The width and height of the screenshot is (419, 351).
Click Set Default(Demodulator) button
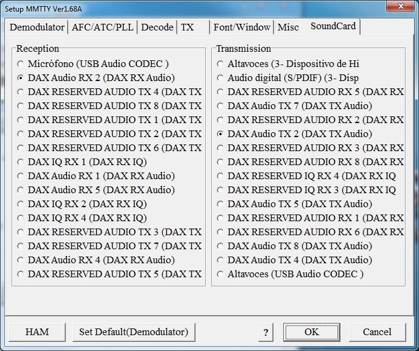133,332
